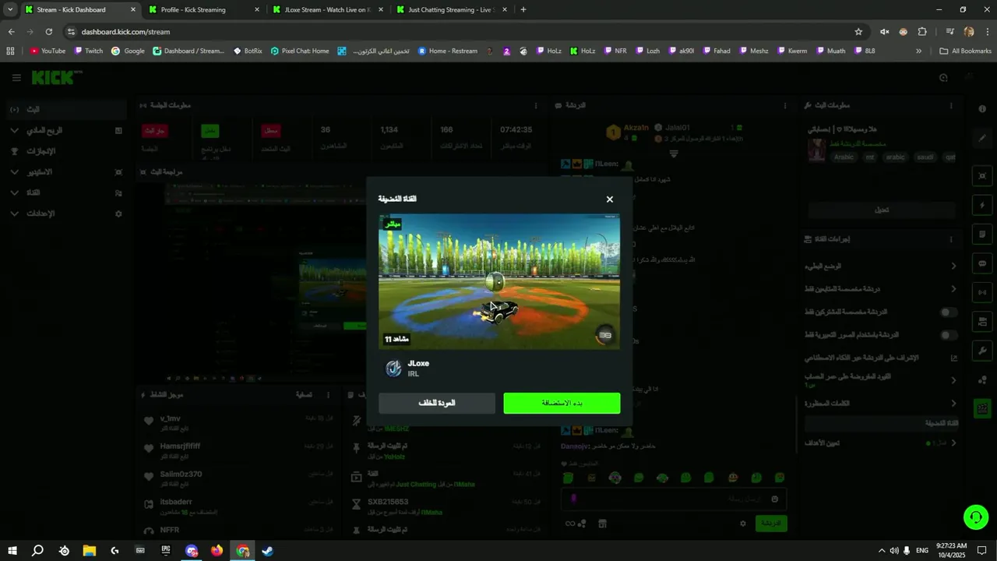
Task: Click the shop icon below chat input
Action: pos(601,524)
